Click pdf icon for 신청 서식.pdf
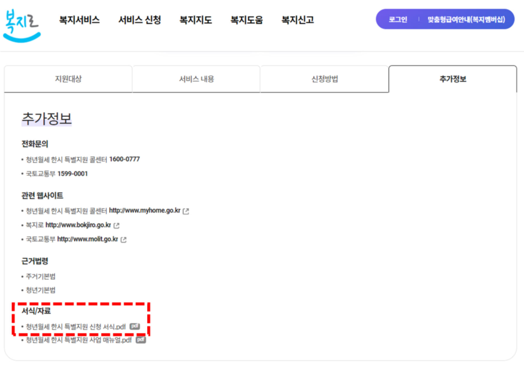Image resolution: width=524 pixels, height=369 pixels. point(135,326)
